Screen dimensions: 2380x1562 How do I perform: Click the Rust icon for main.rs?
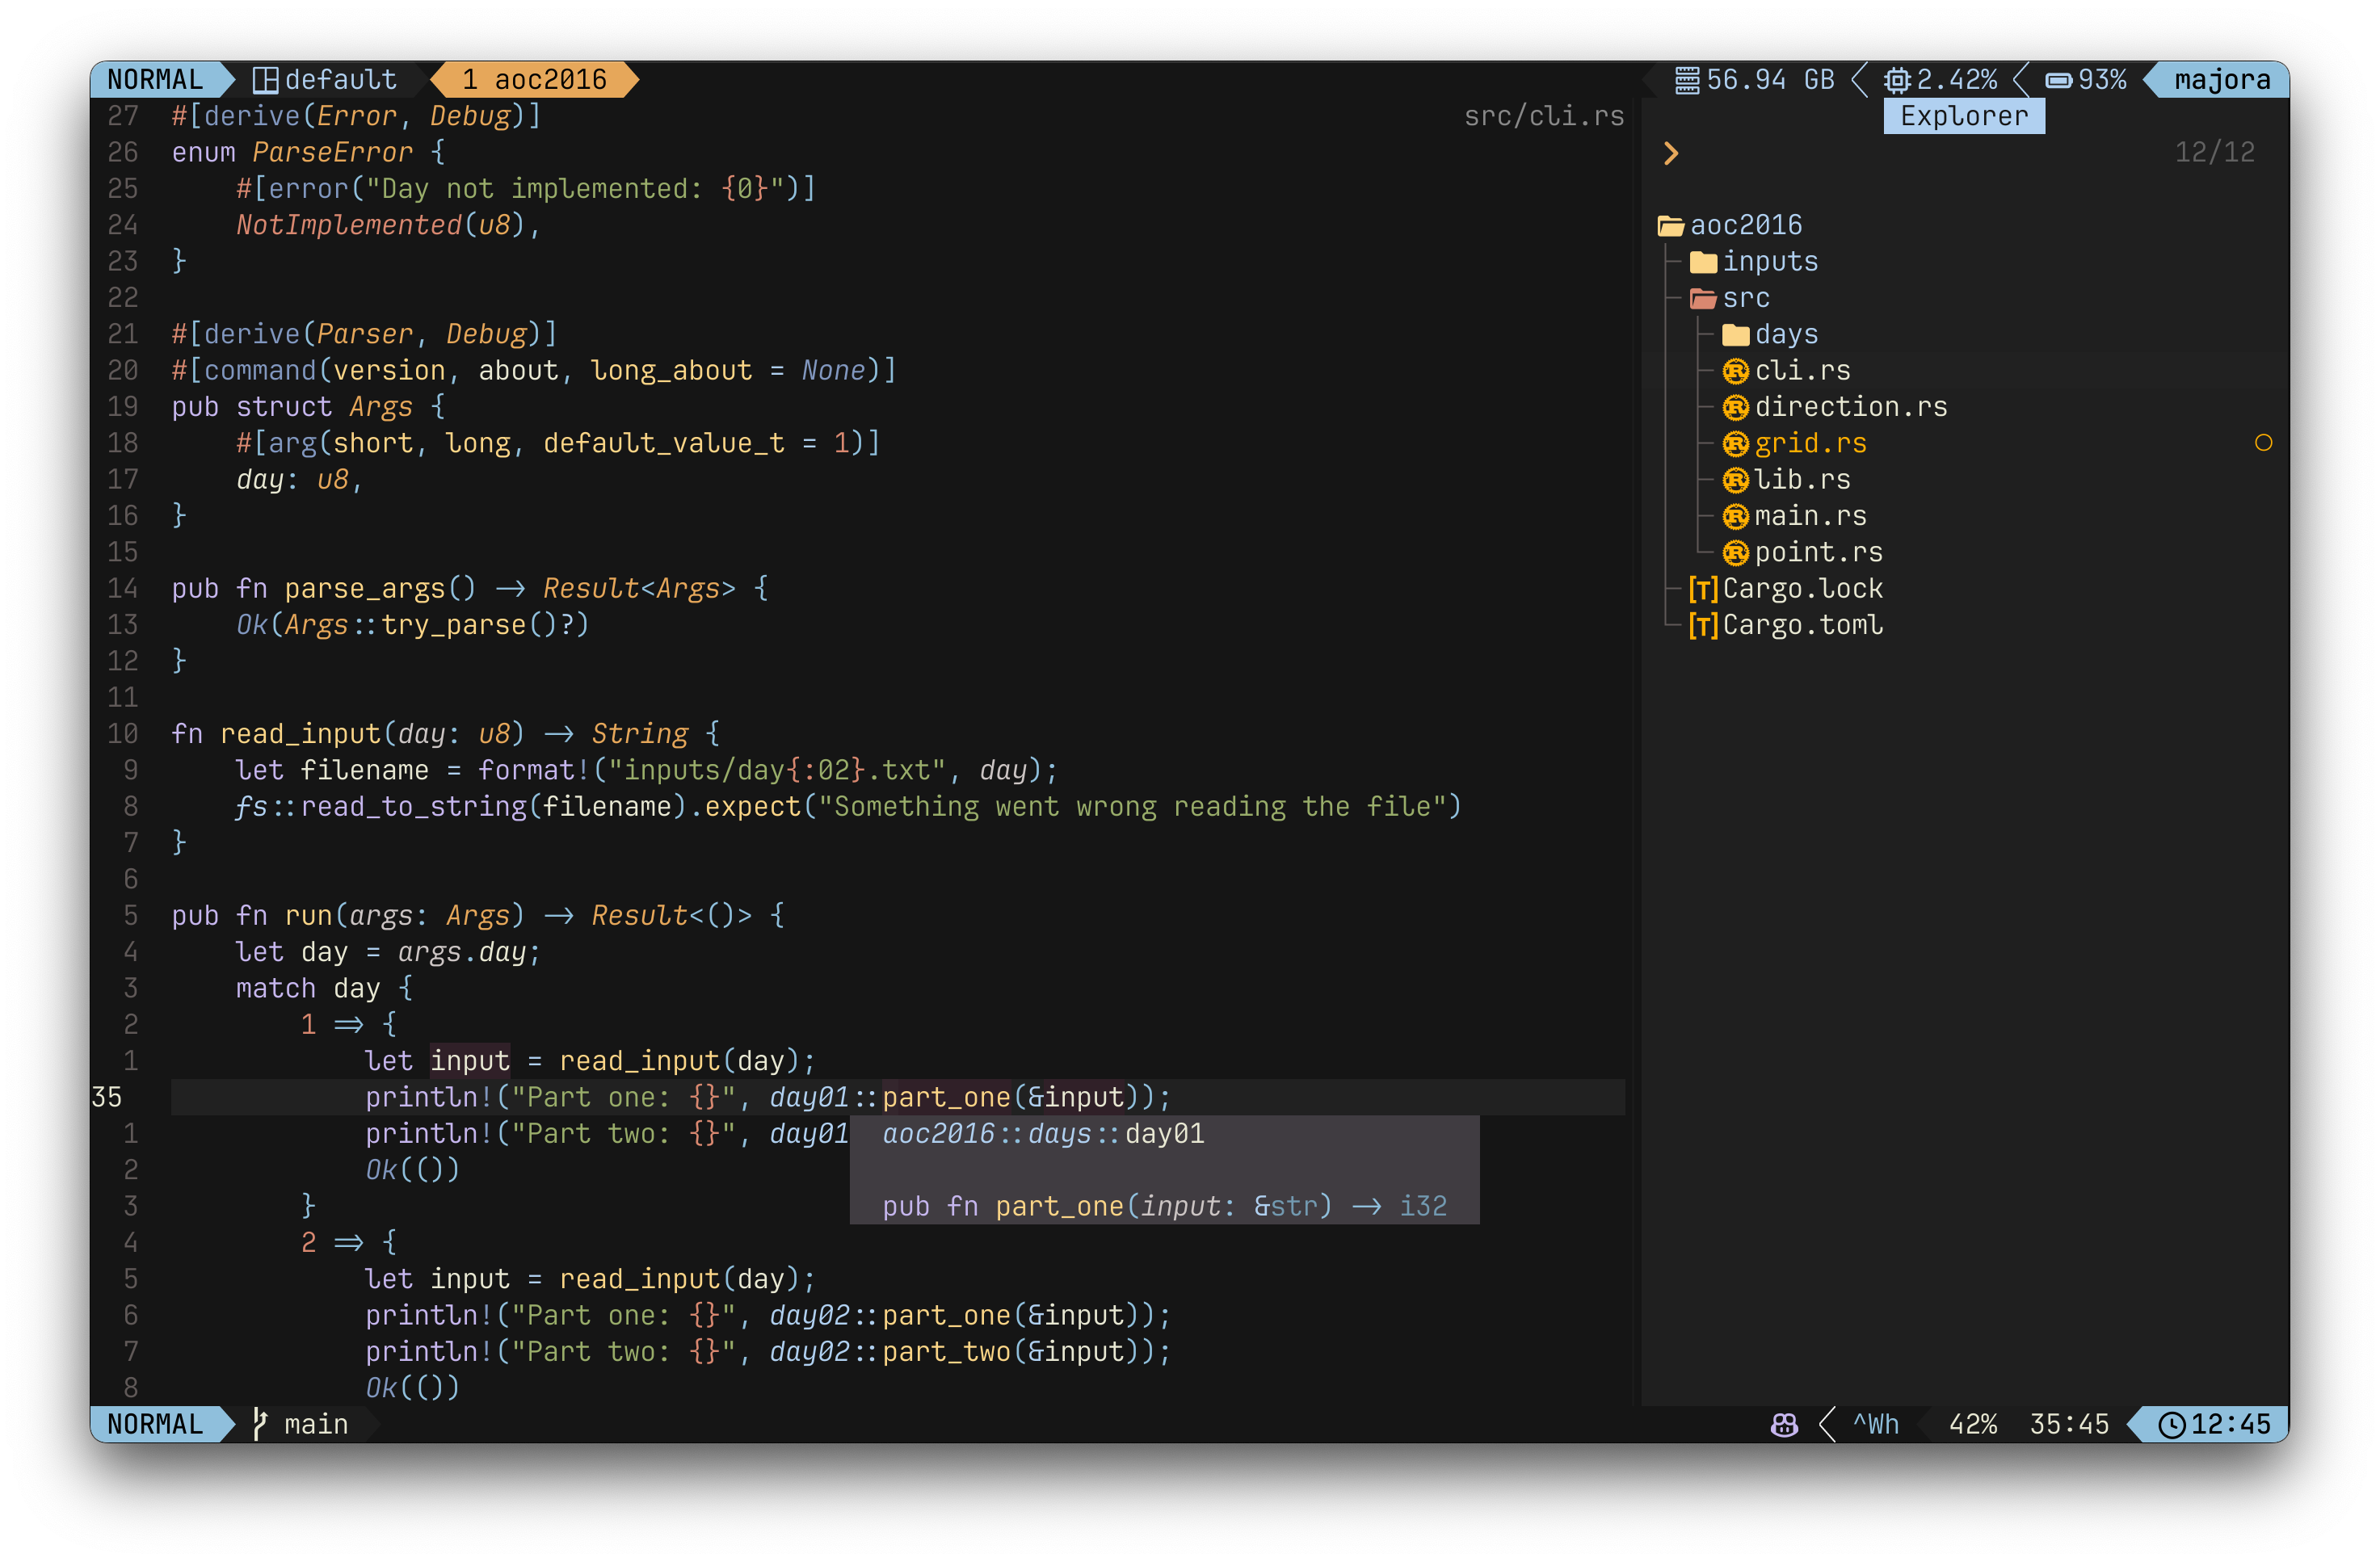pos(1735,516)
